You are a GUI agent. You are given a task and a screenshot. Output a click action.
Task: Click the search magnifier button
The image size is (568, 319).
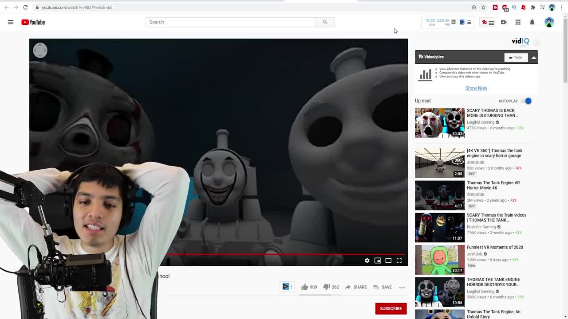[325, 22]
